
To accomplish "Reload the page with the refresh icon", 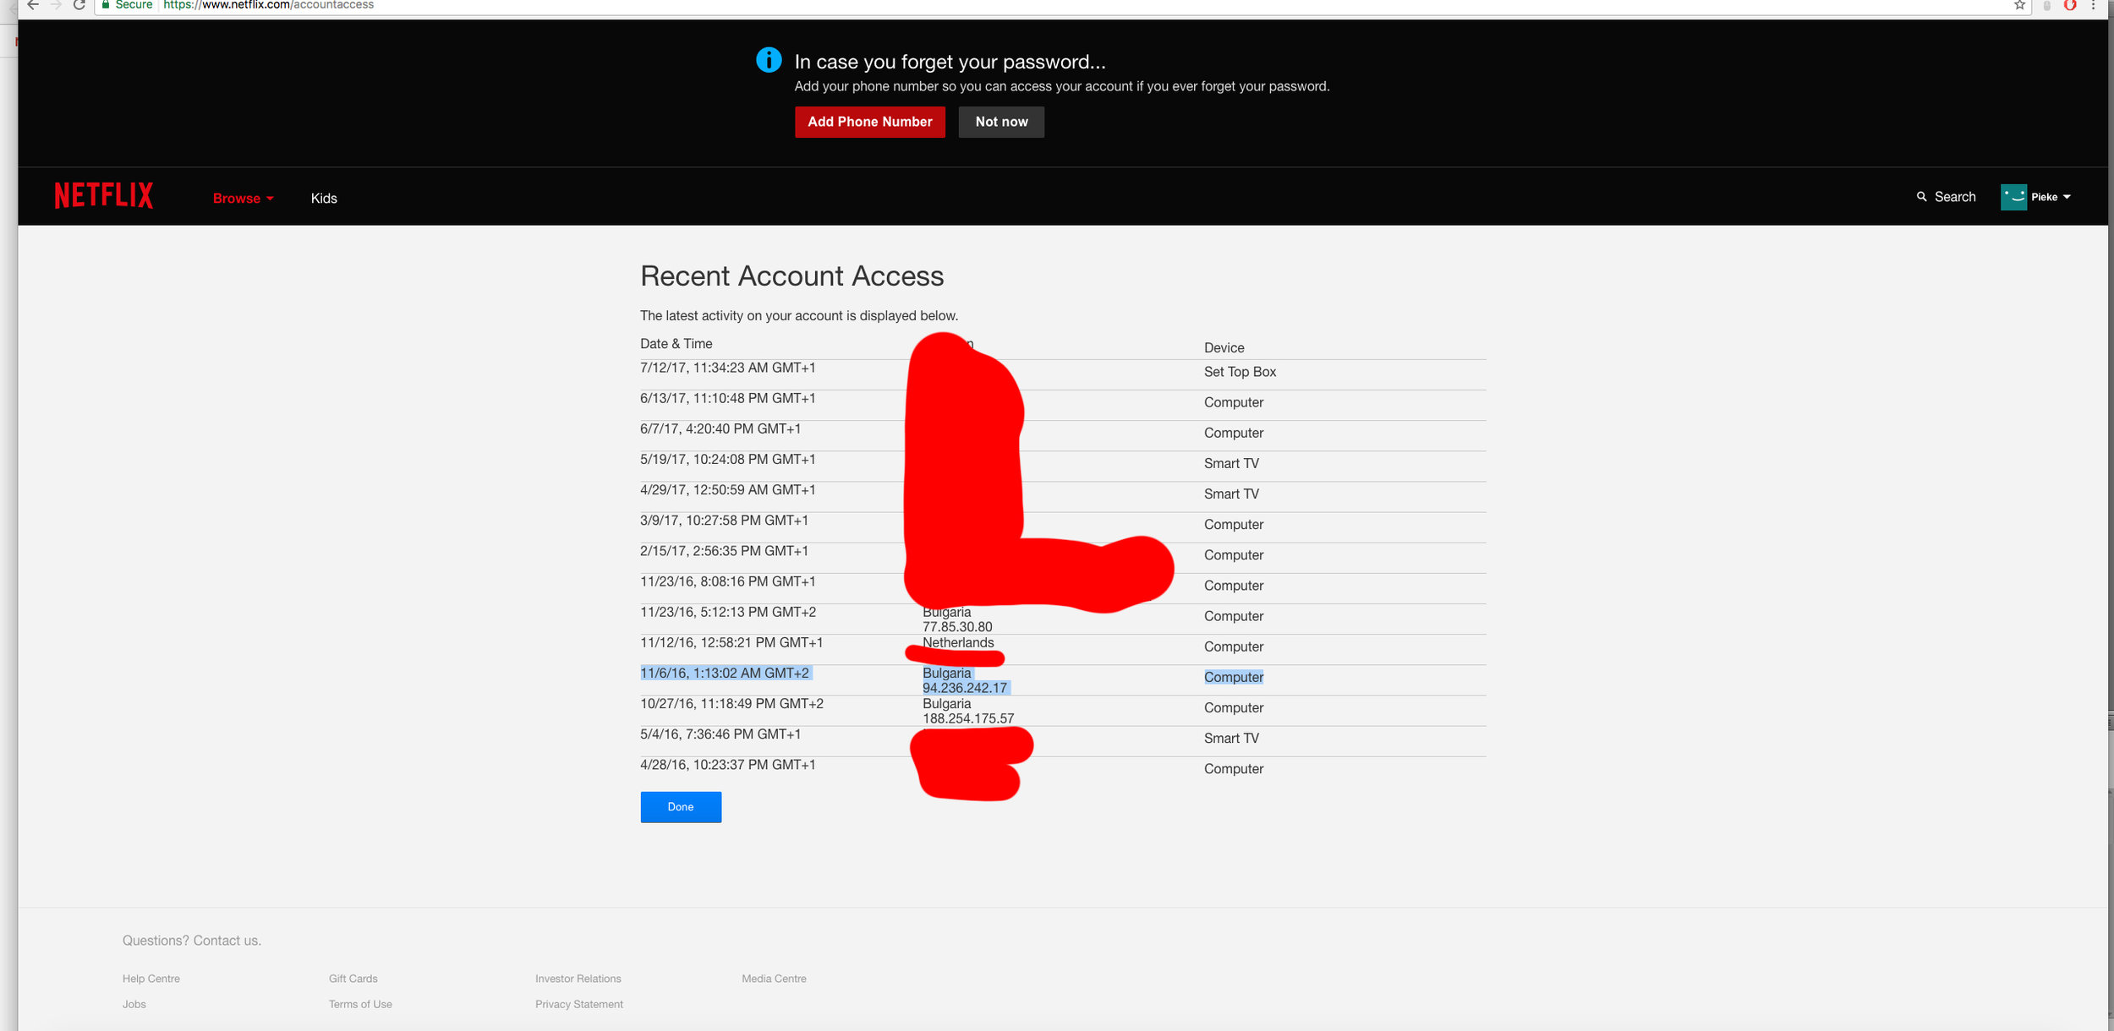I will click(79, 5).
